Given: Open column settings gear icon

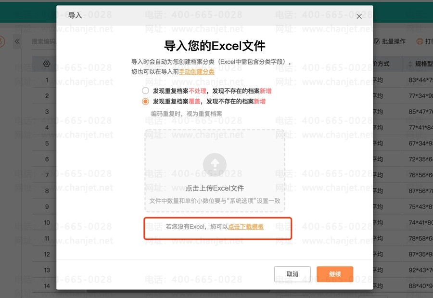Looking at the screenshot, I should pyautogui.click(x=47, y=64).
